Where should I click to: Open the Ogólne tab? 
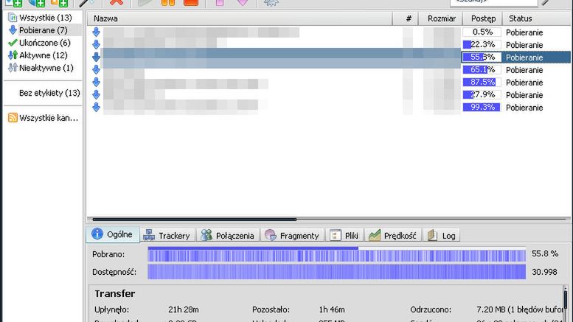113,234
